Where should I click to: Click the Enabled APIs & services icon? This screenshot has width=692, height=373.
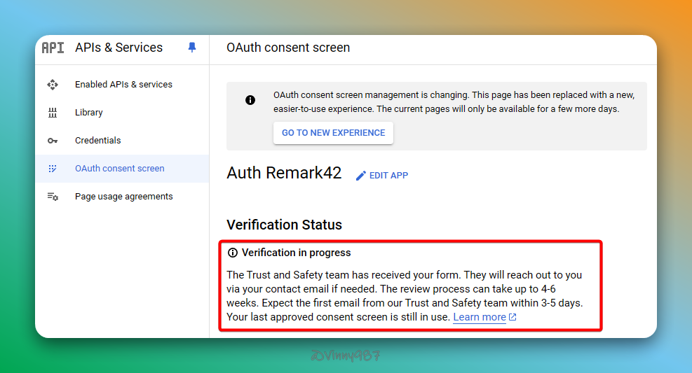(53, 85)
